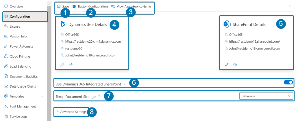Click John's email in Dynamics 365 card
This screenshot has width=296, height=121.
pos(90,55)
